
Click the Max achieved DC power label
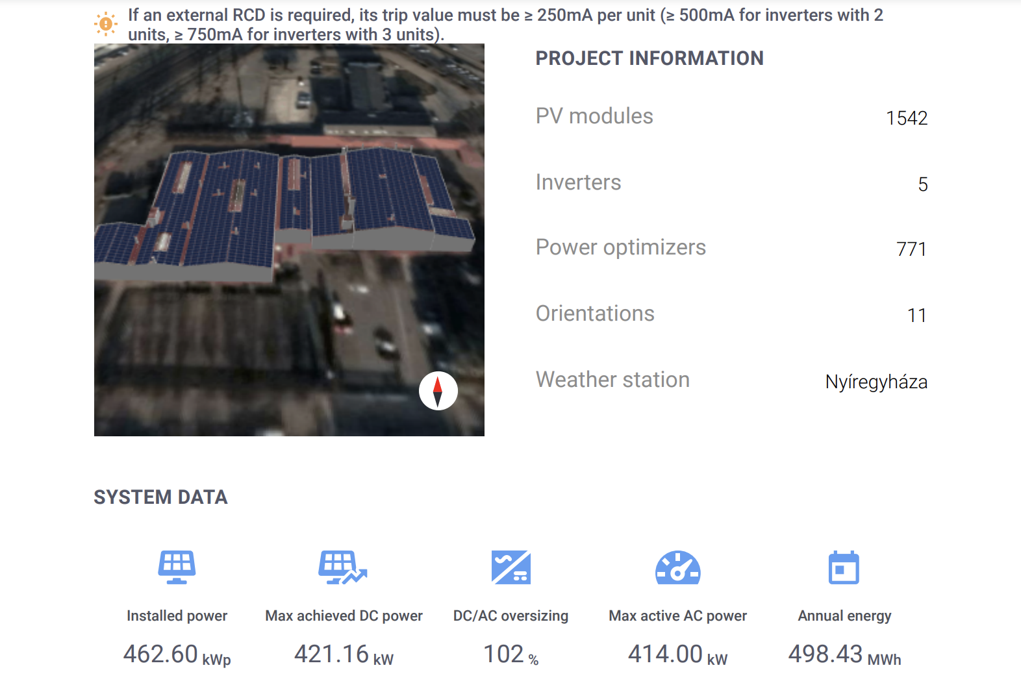[x=344, y=616]
